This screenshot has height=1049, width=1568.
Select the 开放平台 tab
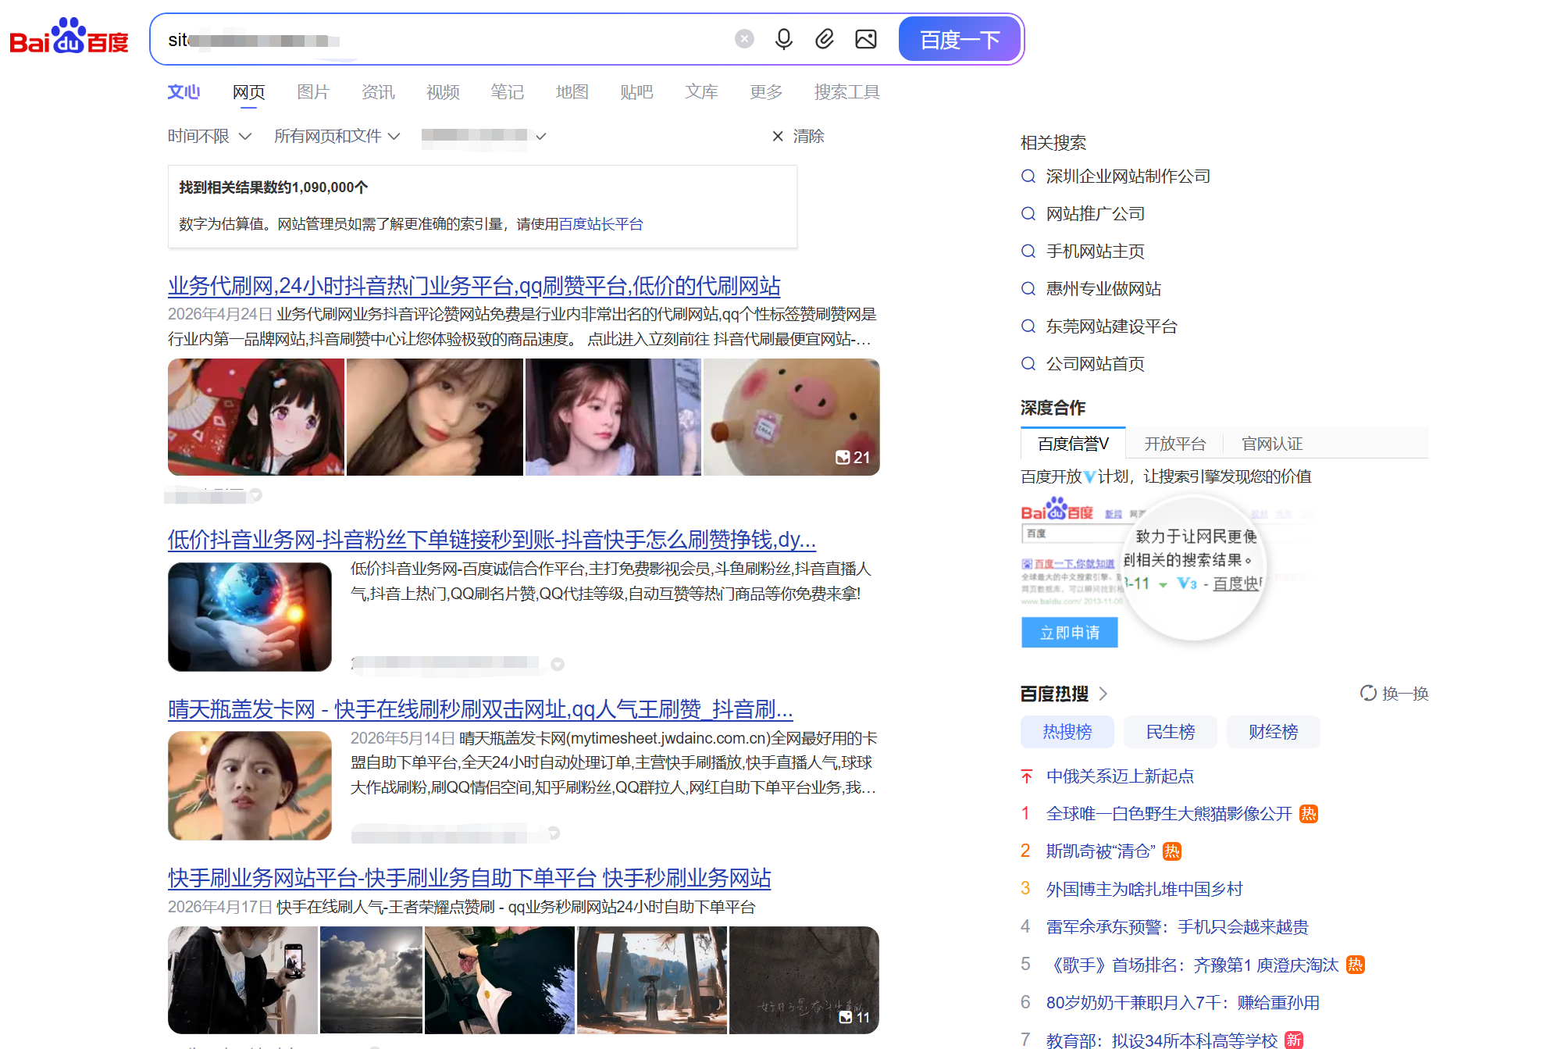point(1175,444)
